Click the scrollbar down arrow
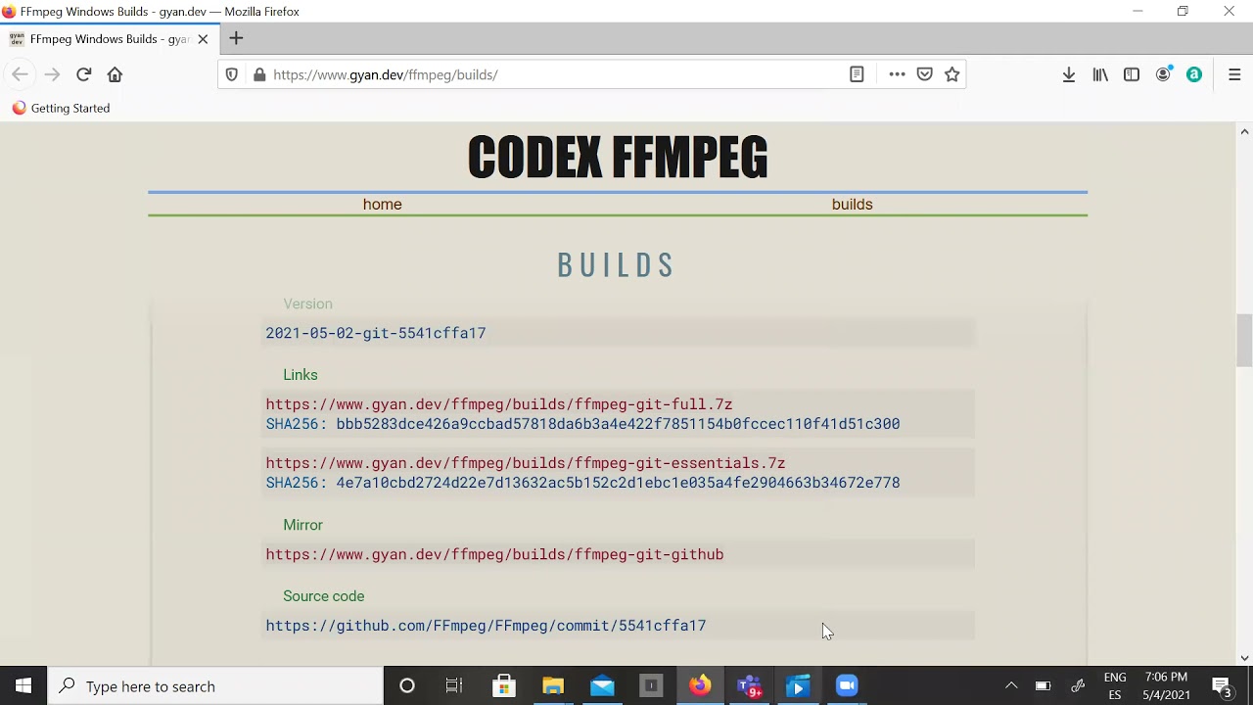This screenshot has height=705, width=1253. (x=1244, y=658)
